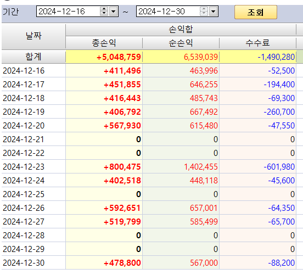The image size is (303, 280).
Task: Select the 2024-12-25 date row
Action: 24,194
